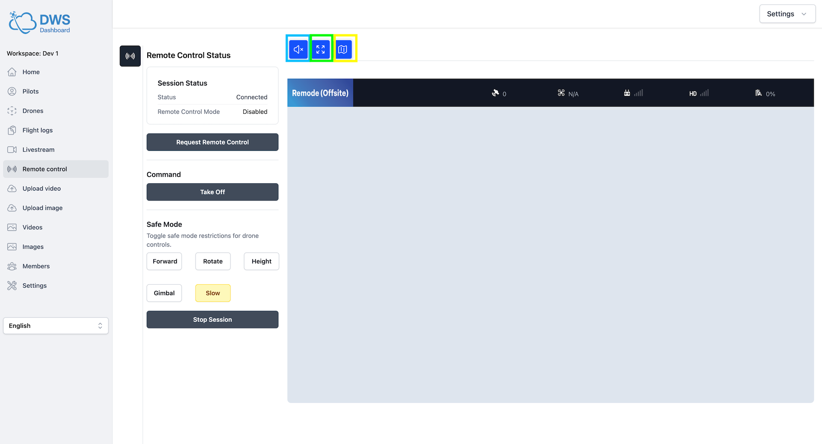Open the English language selector
This screenshot has width=822, height=444.
tap(56, 325)
